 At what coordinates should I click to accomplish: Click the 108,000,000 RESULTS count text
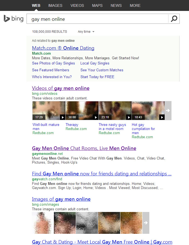click(x=50, y=32)
